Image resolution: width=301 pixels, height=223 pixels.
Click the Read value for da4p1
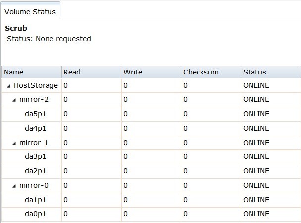point(66,128)
